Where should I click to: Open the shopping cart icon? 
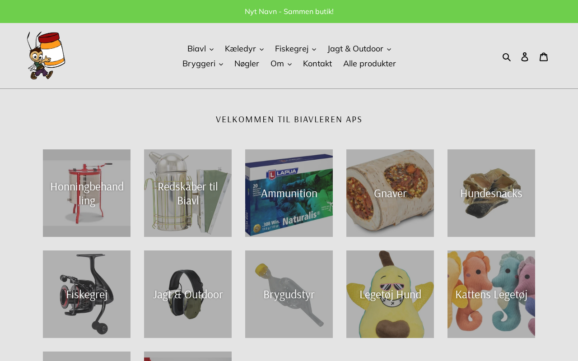[544, 56]
